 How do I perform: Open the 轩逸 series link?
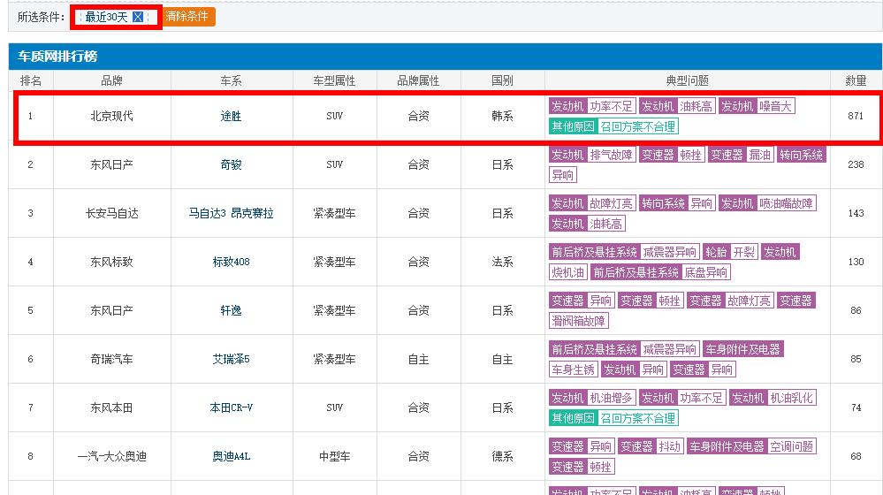pos(231,310)
